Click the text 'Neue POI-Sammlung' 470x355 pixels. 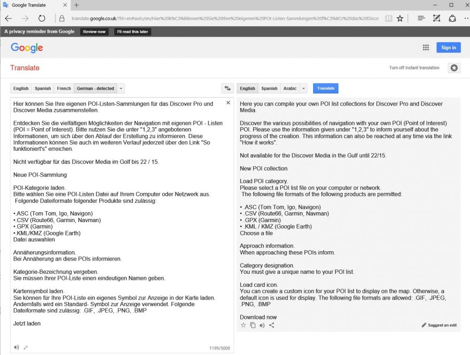click(x=40, y=175)
